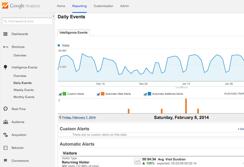Open the Conversions flag icon
Image resolution: width=244 pixels, height=167 pixels.
pos(5,161)
